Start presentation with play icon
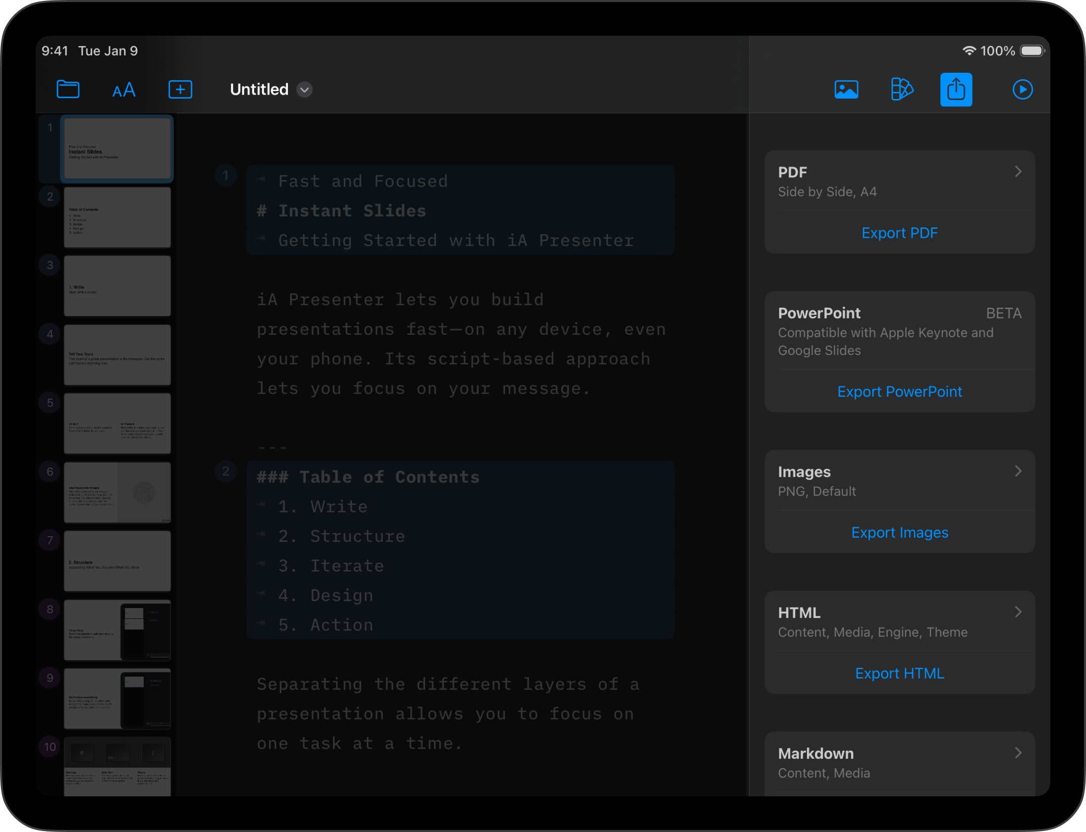The width and height of the screenshot is (1086, 832). click(x=1022, y=90)
